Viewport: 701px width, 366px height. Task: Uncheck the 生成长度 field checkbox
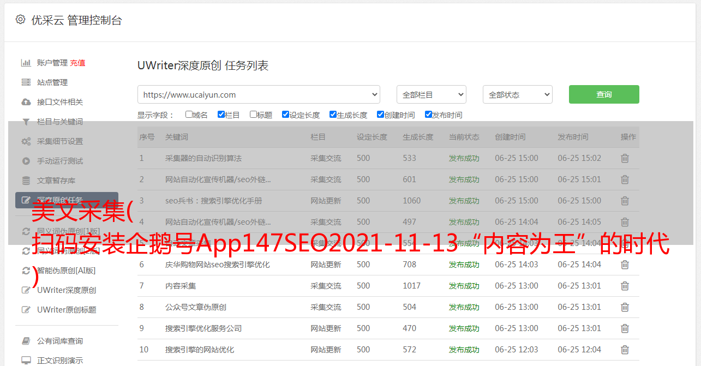tap(333, 115)
